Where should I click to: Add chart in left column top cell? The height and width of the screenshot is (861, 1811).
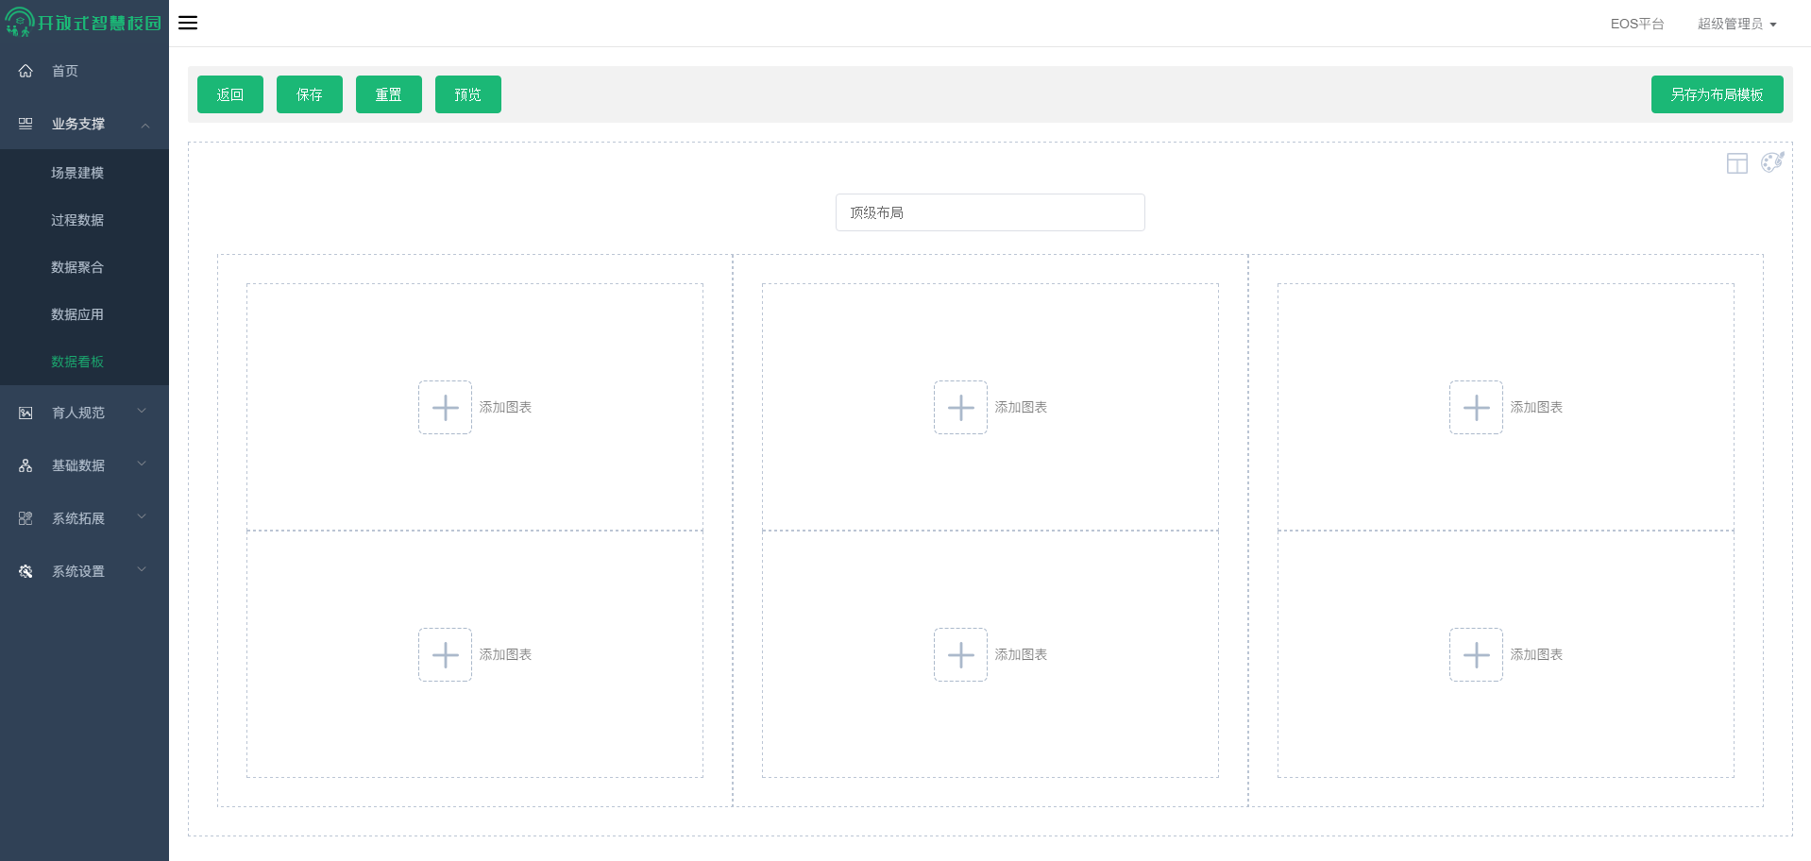coord(445,407)
